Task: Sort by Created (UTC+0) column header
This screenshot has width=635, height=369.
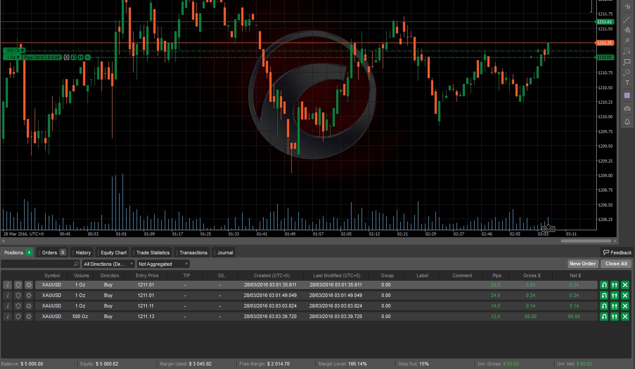Action: pyautogui.click(x=272, y=275)
